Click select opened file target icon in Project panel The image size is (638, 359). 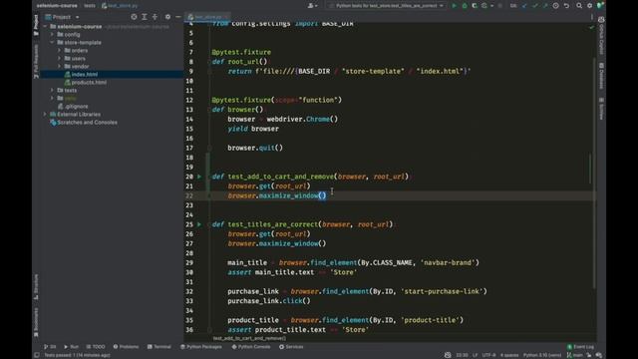134,17
